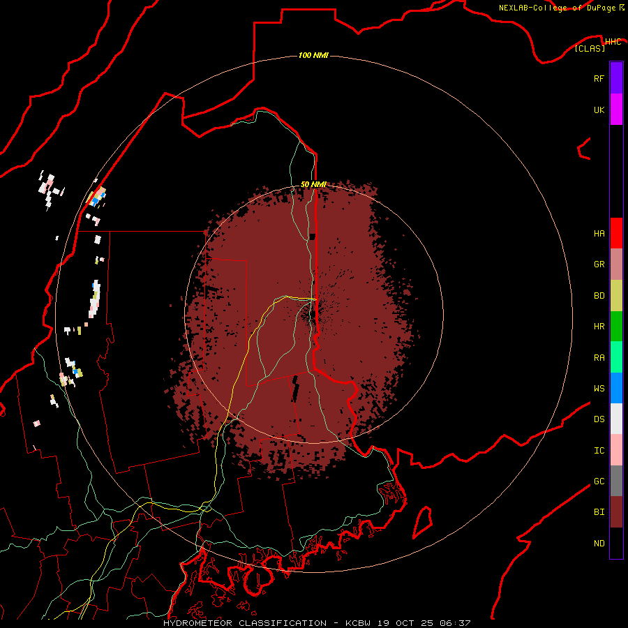Click the 19 OCT 25 date stamp

pyautogui.click(x=405, y=623)
